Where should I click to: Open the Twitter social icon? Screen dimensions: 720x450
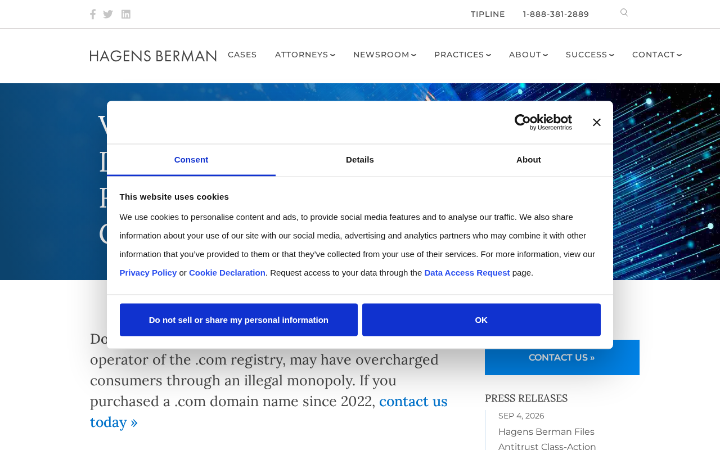[108, 14]
